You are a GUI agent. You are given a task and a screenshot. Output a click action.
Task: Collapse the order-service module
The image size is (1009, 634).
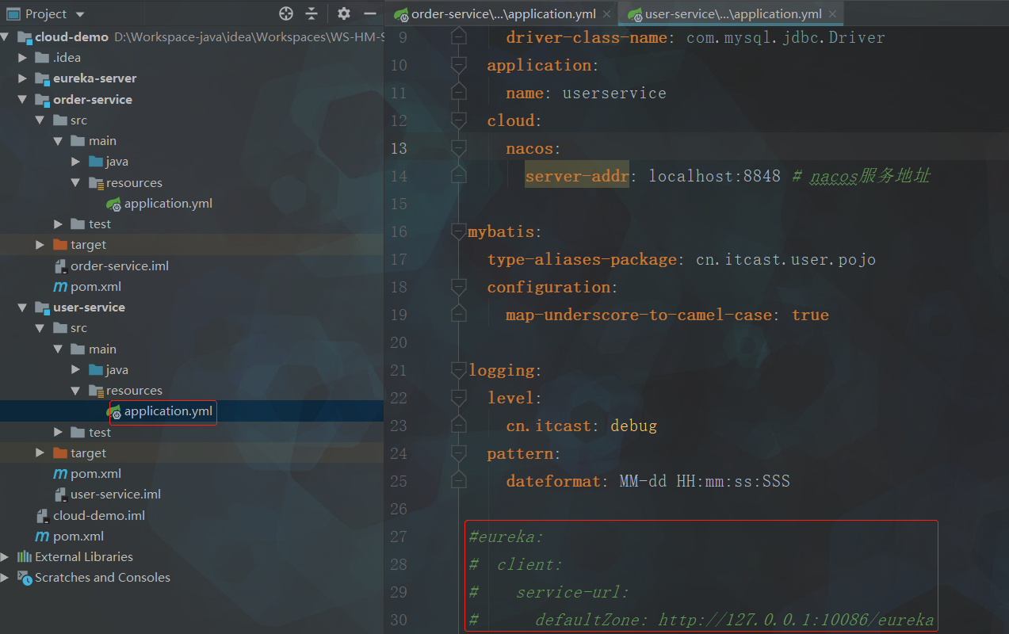[22, 100]
